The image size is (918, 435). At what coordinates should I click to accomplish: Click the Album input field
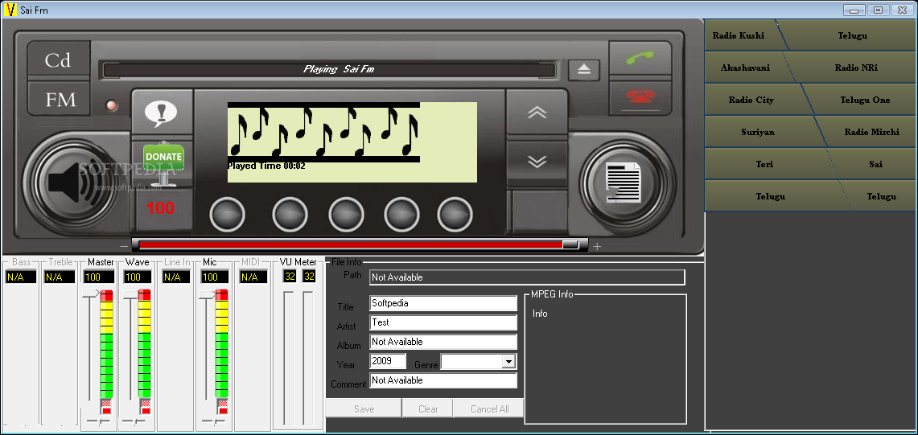tap(443, 342)
